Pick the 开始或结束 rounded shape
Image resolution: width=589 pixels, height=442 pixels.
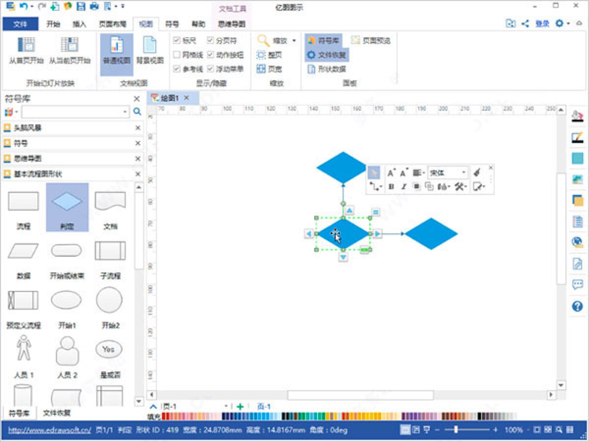pyautogui.click(x=67, y=250)
